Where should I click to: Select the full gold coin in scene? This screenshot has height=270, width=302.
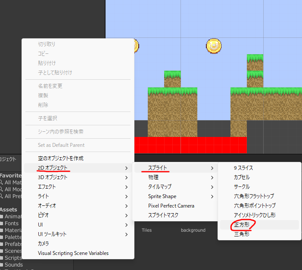coord(214,46)
